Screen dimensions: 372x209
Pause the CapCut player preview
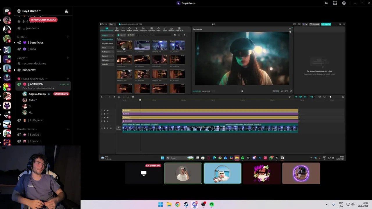point(242,91)
